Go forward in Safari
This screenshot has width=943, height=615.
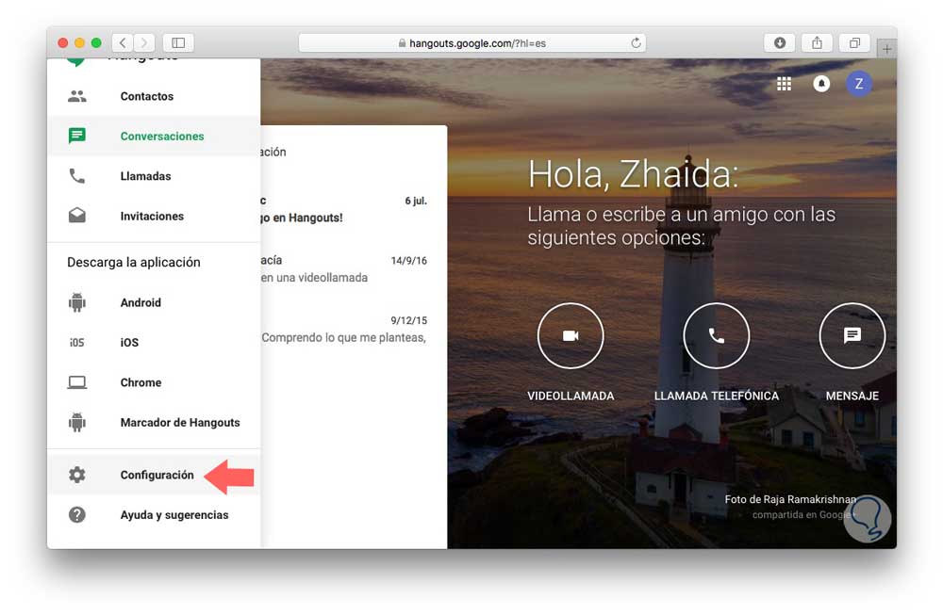tap(144, 42)
